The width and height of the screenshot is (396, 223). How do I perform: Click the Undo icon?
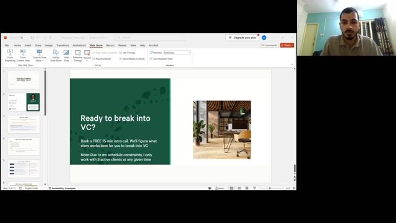point(38,38)
